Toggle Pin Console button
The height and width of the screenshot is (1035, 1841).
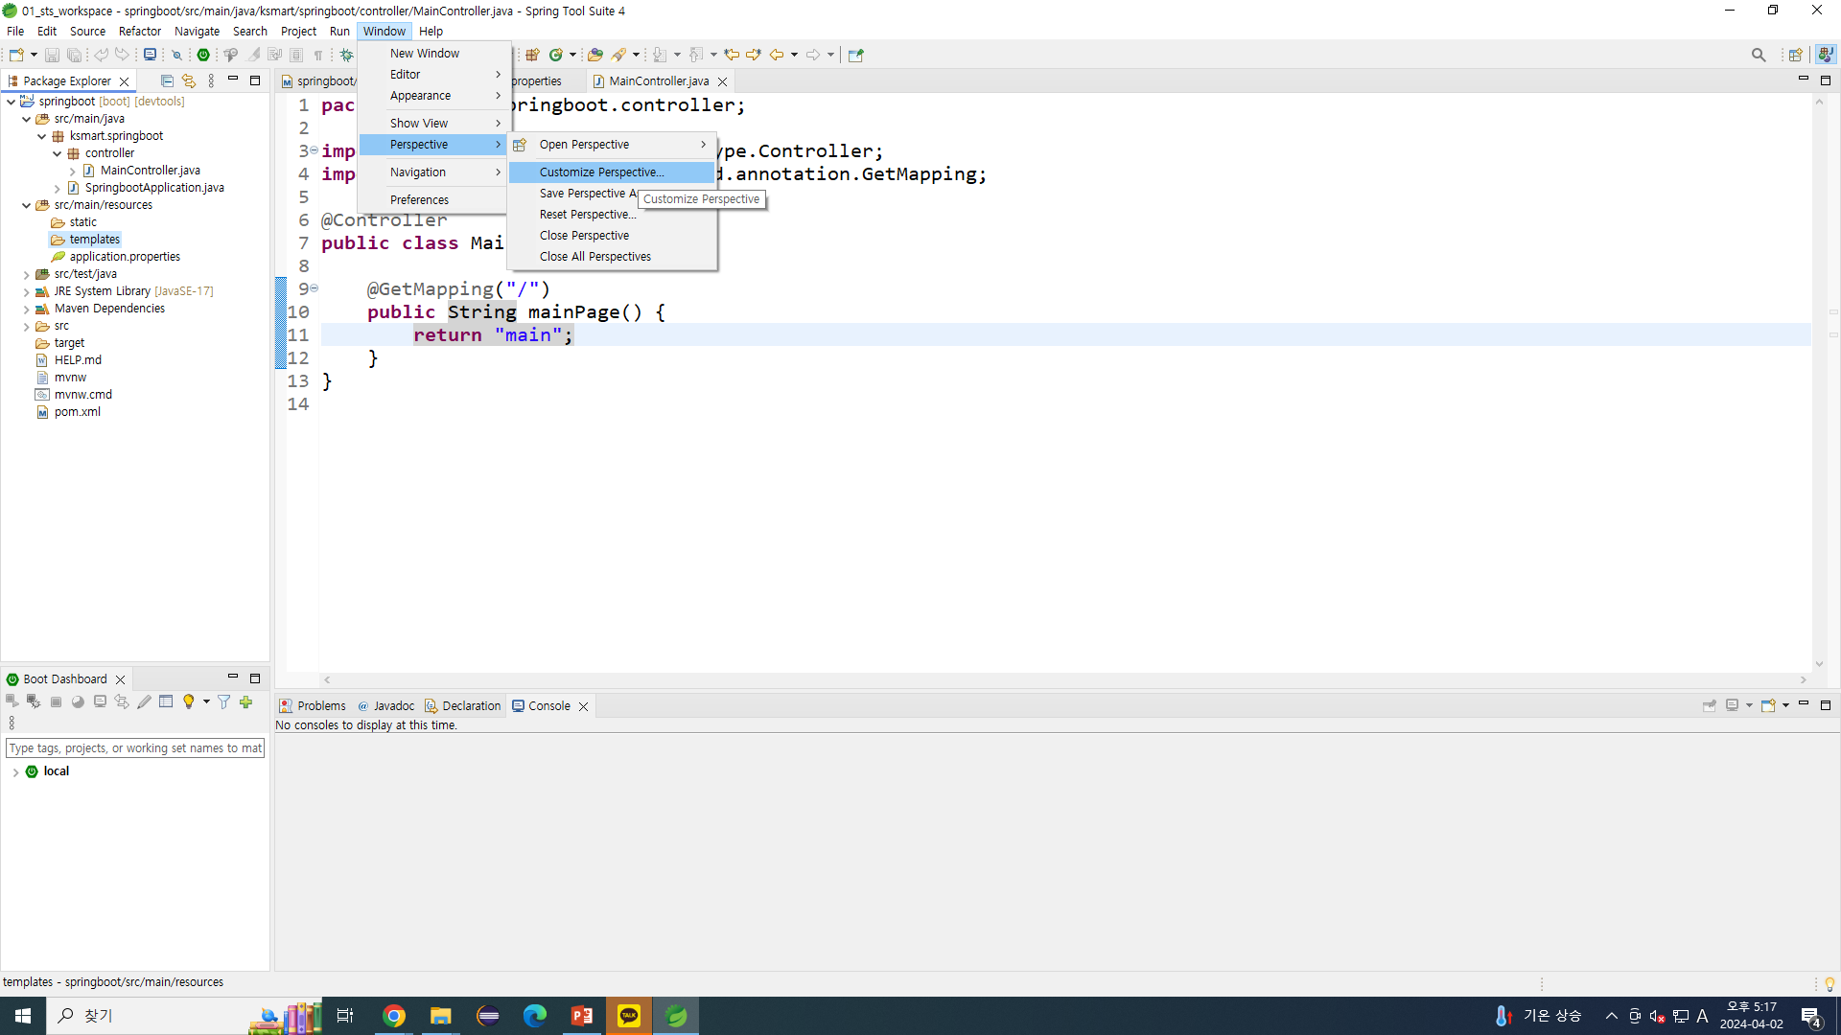tap(1709, 705)
